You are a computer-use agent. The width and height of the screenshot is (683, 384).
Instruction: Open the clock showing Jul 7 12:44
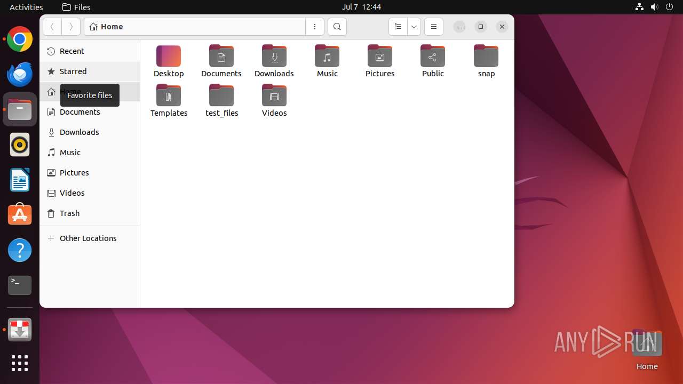point(361,7)
